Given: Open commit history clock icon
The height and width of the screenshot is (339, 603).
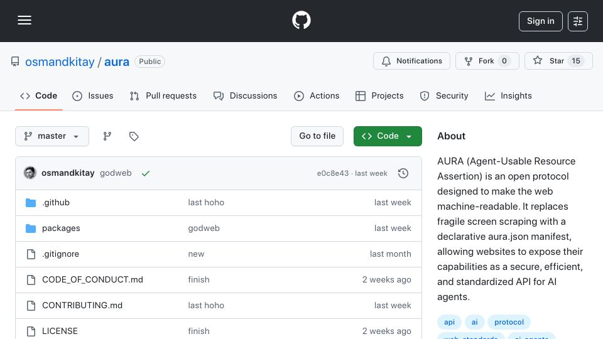Looking at the screenshot, I should (x=403, y=173).
